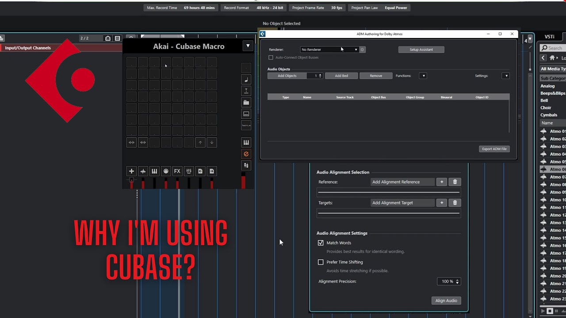Screen dimensions: 566x318
Task: Enable Auto-Connect Object Busses checkbox
Action: click(x=271, y=57)
